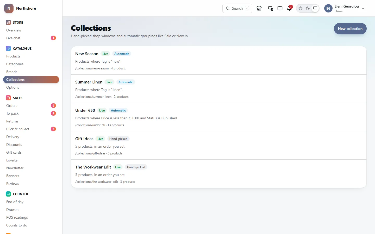Click Click & collect badge showing 3
This screenshot has height=234, width=375.
[53, 129]
